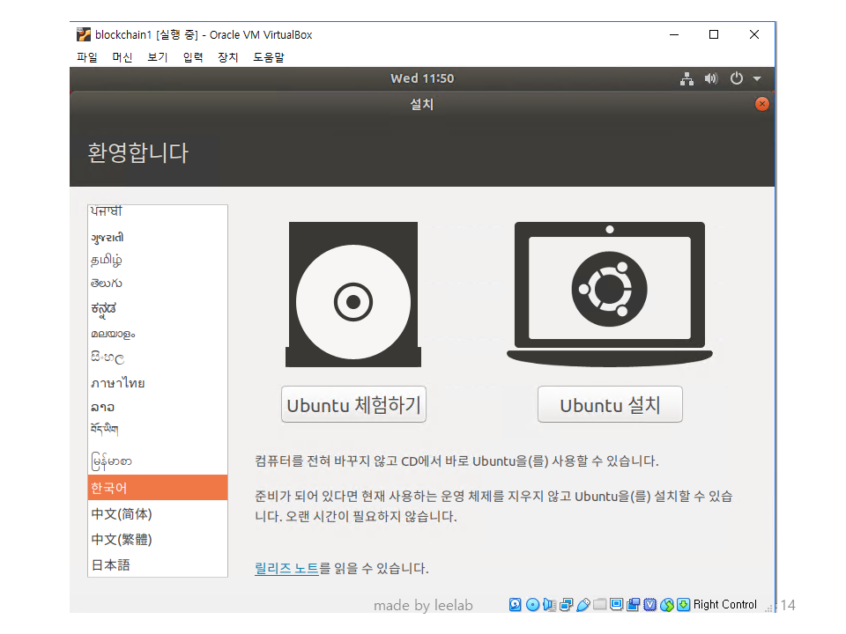Image resolution: width=846 pixels, height=634 pixels.
Task: Click the Wed 11:50 clock
Action: (x=422, y=78)
